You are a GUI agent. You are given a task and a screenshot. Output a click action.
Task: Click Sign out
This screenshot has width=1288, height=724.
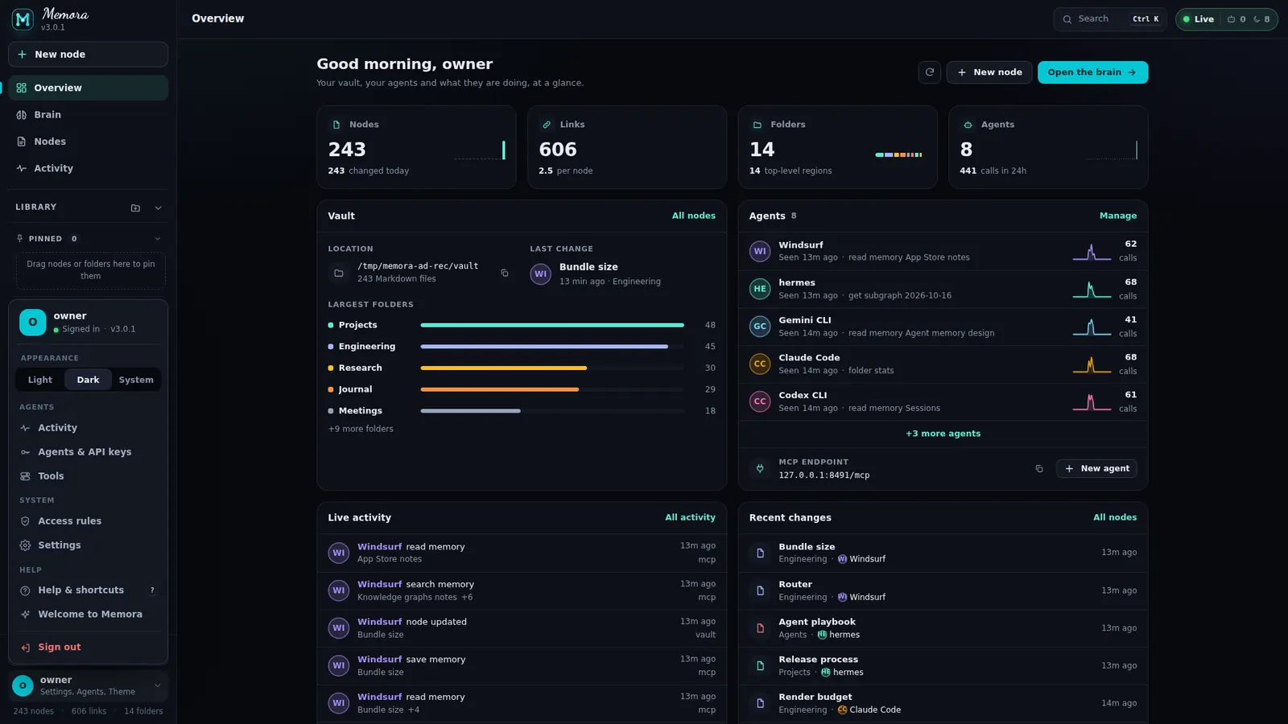tap(89, 648)
